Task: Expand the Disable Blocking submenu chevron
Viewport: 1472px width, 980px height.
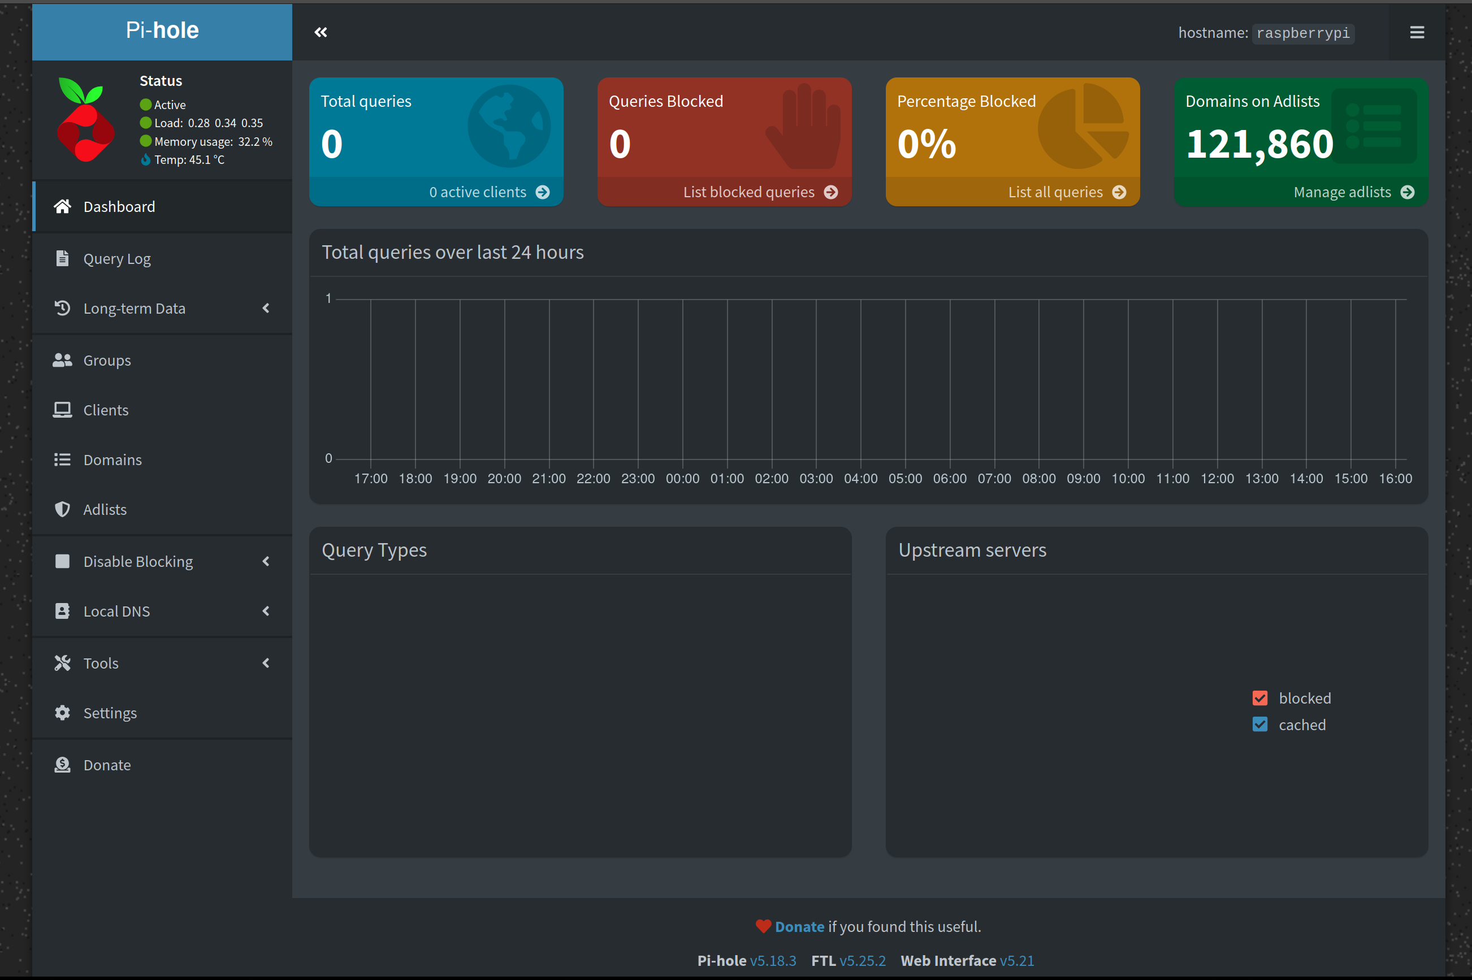Action: tap(266, 561)
